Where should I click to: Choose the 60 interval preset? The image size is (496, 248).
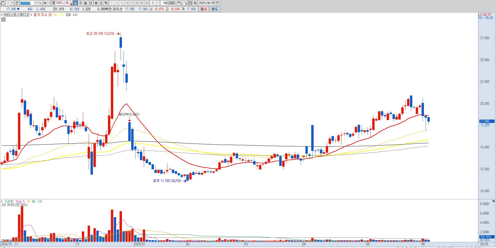[x=147, y=3]
